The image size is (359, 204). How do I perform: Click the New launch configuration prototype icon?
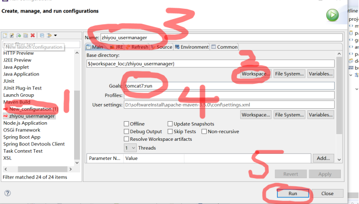[x=12, y=35]
